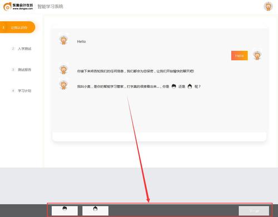Viewport: 278px width, 217px height.
Task: Click the greyed-out next step button
Action: (x=254, y=211)
